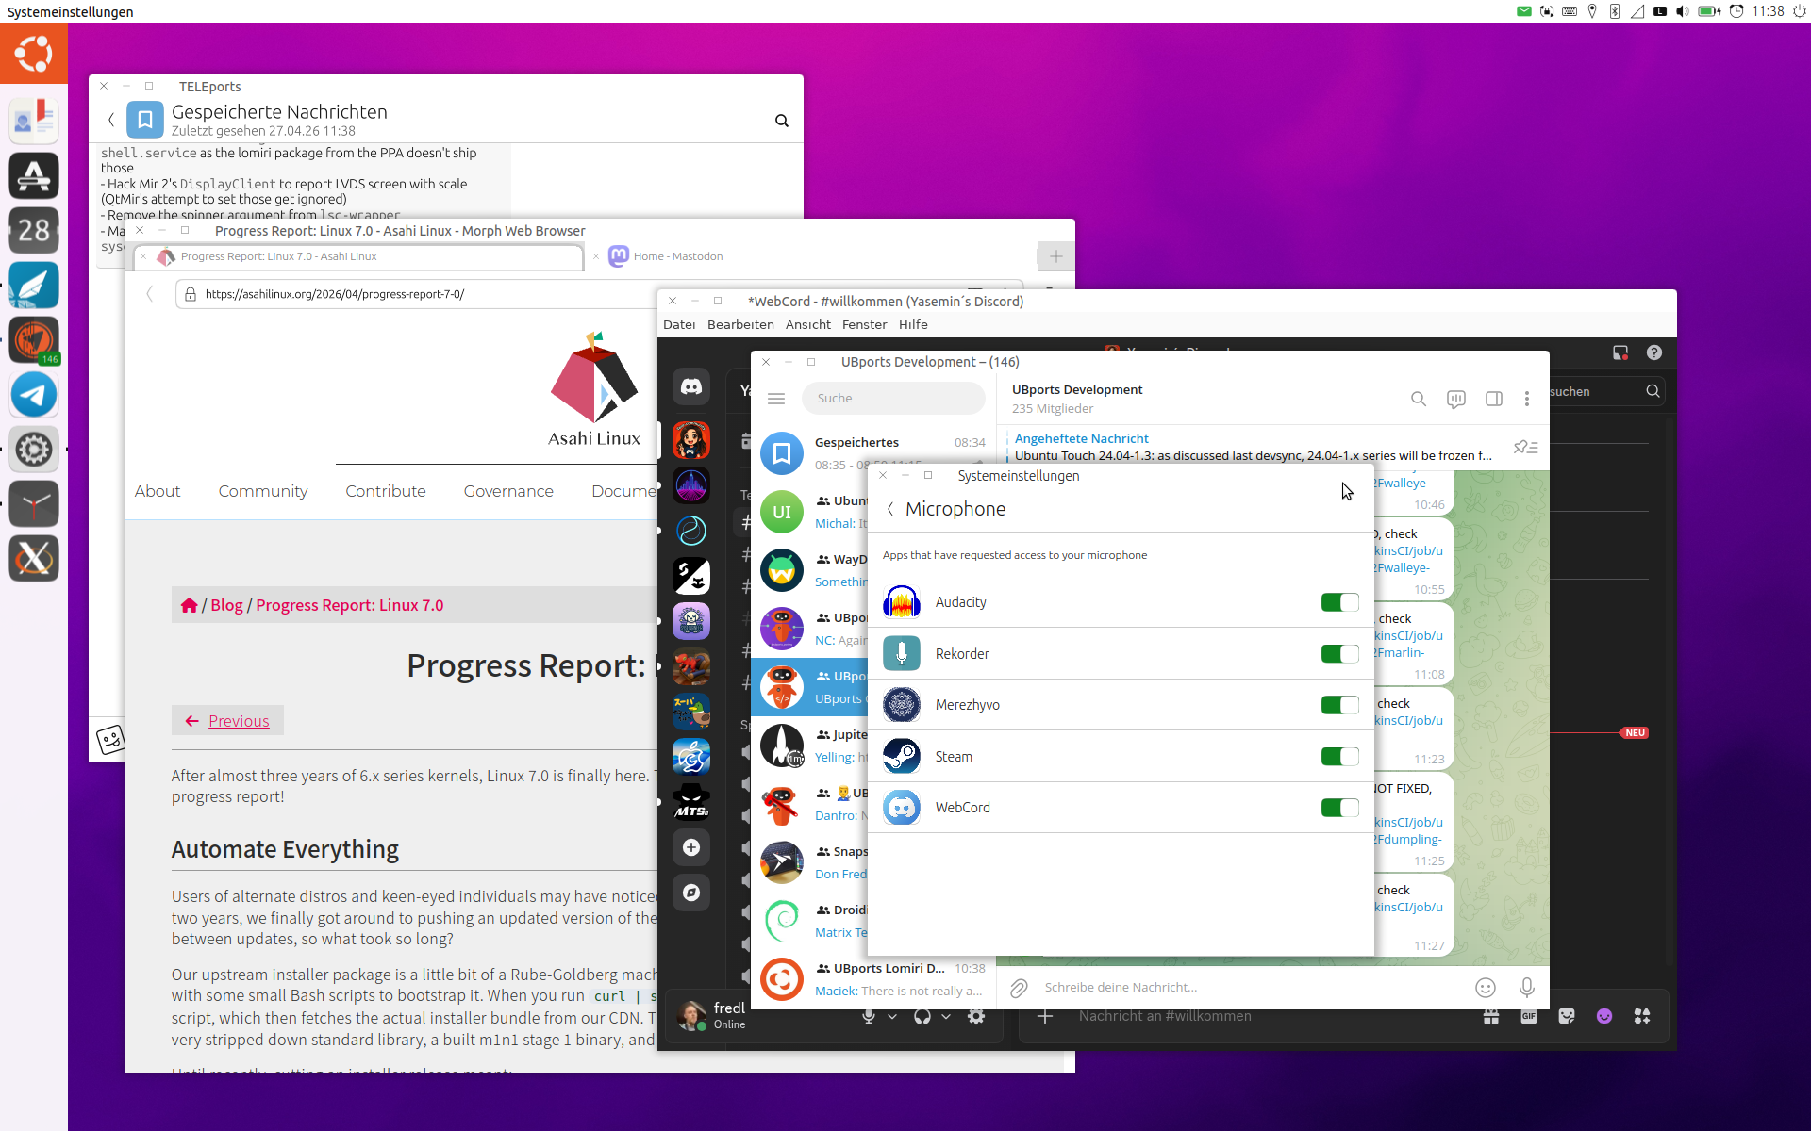1811x1131 pixels.
Task: Open the UBports Development discussions icon
Action: [1455, 399]
